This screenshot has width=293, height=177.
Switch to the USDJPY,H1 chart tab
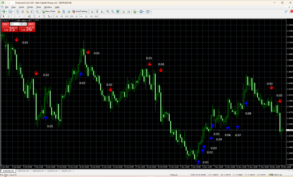point(67,171)
